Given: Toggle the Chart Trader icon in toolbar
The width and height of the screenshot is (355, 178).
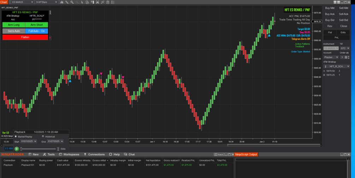Looking at the screenshot, I should pyautogui.click(x=93, y=2).
